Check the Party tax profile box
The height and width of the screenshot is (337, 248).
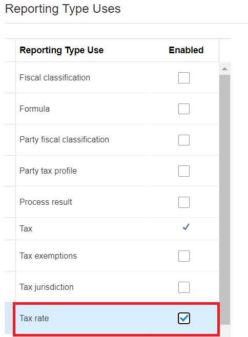(183, 171)
